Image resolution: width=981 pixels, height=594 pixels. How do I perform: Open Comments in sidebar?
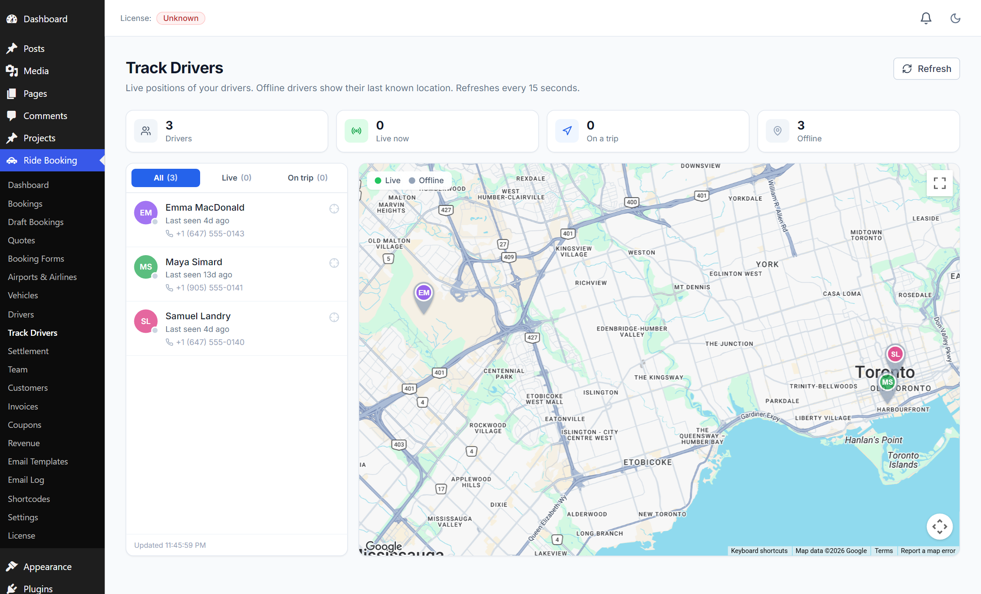pyautogui.click(x=52, y=116)
